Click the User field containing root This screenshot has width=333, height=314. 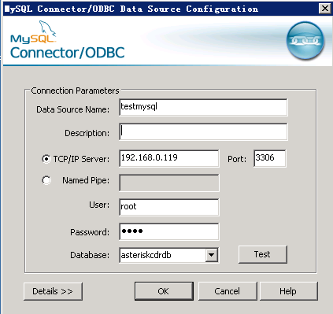click(x=169, y=207)
